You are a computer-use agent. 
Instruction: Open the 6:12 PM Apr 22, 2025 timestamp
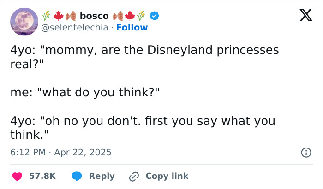[61, 152]
